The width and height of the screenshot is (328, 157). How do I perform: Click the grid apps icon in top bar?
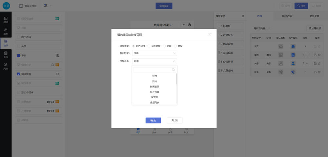(x=46, y=6)
